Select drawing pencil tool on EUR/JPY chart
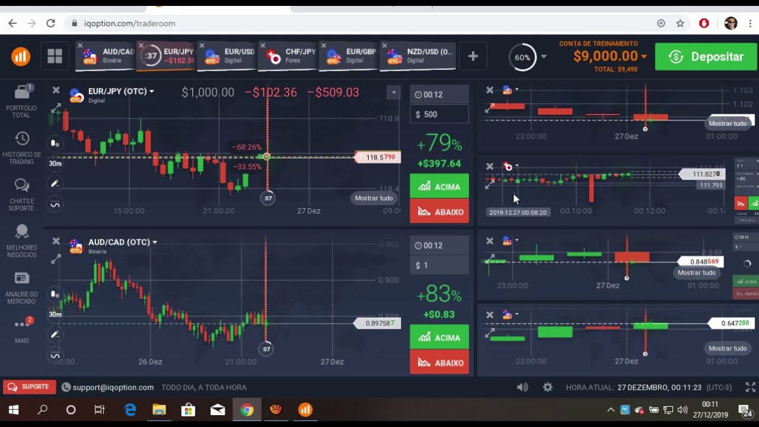This screenshot has height=427, width=759. pos(55,184)
